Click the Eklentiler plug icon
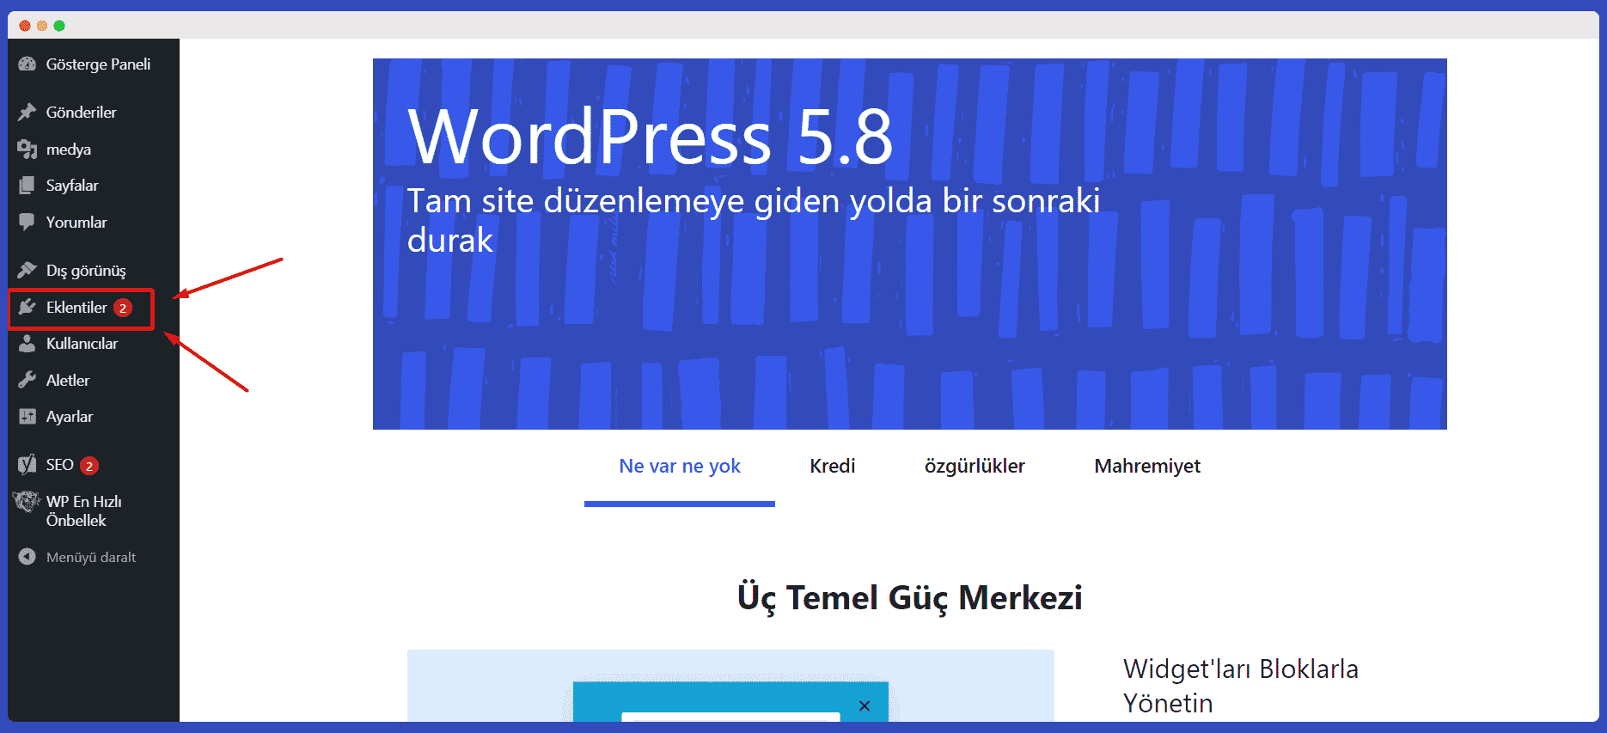The width and height of the screenshot is (1607, 733). [27, 308]
